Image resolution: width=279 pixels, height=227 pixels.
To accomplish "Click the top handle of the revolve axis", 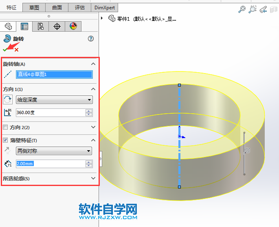I will coord(179,85).
